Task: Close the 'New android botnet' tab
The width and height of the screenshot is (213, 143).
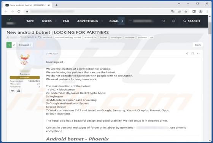Action: pos(49,5)
